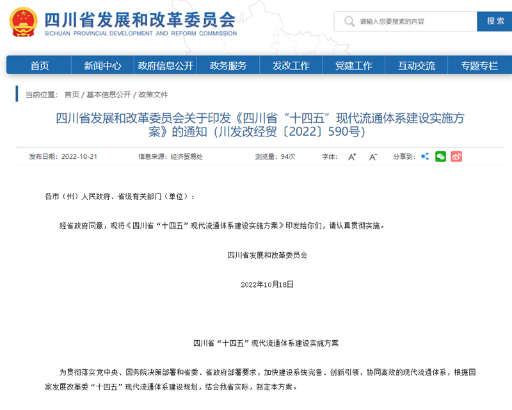This screenshot has height=410, width=512.
Task: Click the 分享到: label
Action: pos(404,156)
